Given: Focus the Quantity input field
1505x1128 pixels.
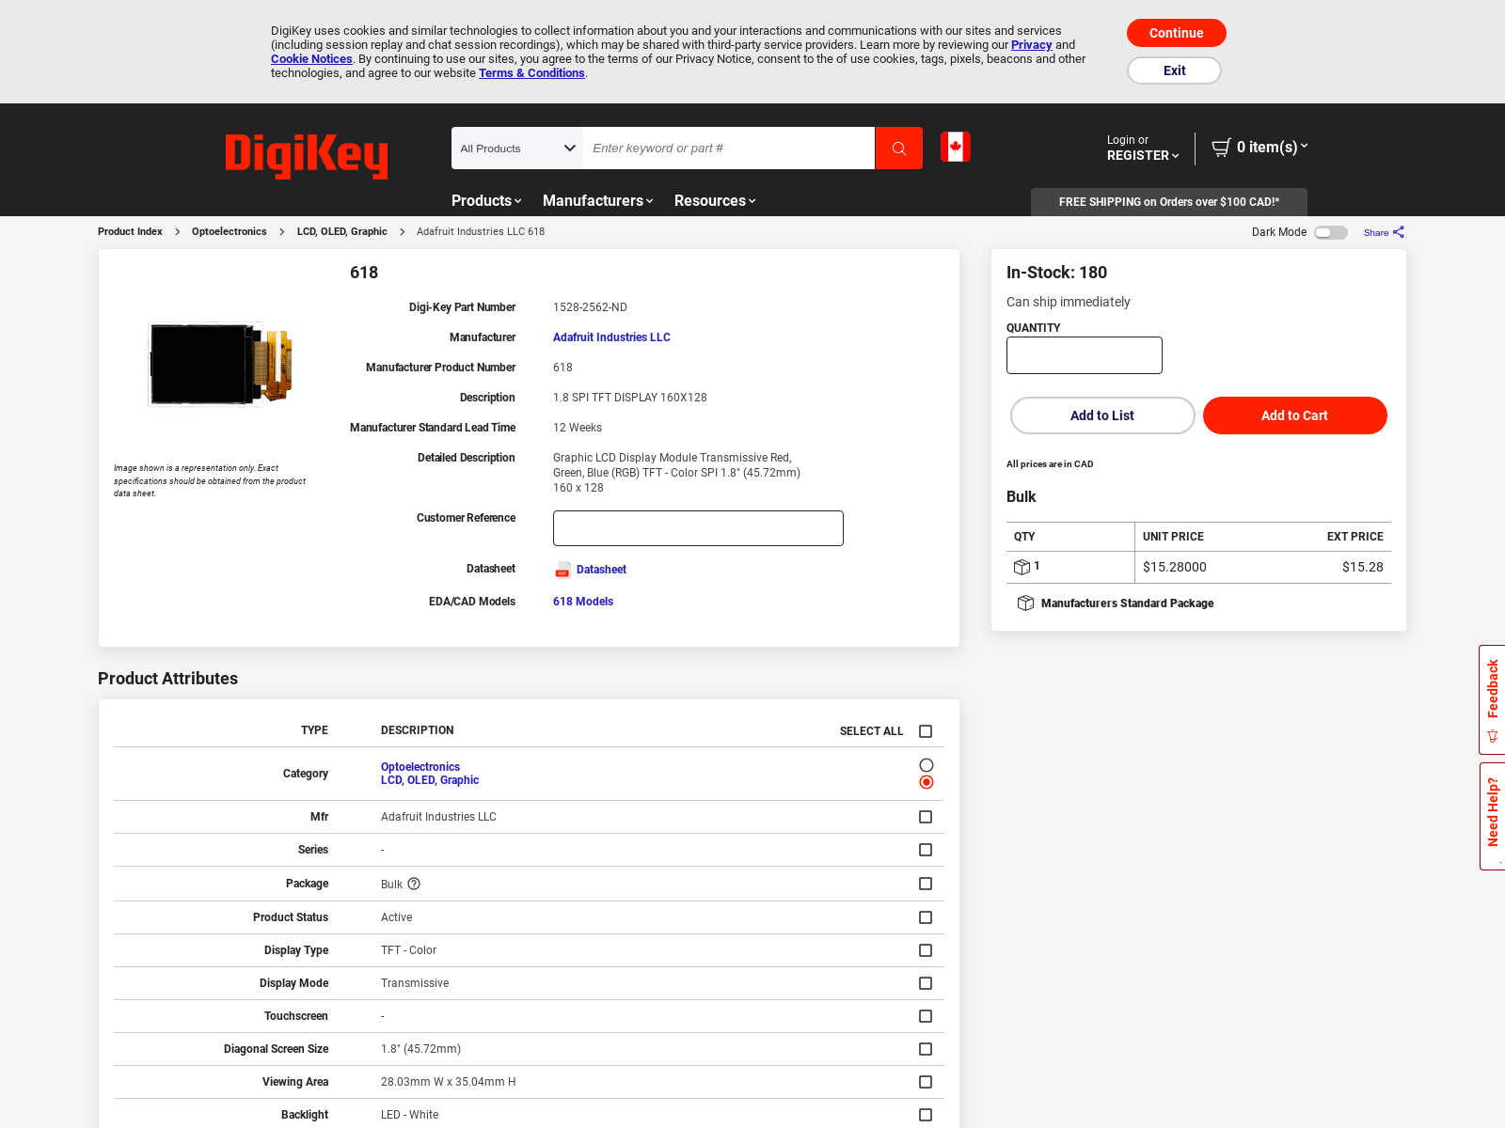Looking at the screenshot, I should pyautogui.click(x=1085, y=355).
